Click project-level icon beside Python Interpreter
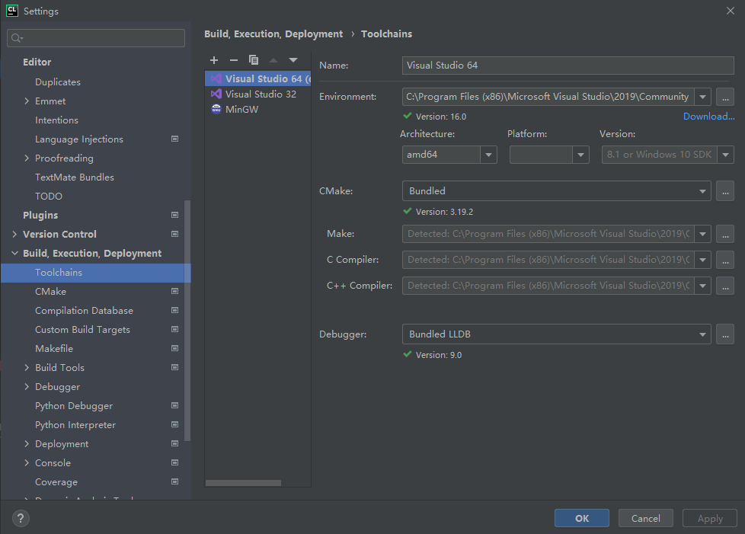Screen dimensions: 745x534 point(175,424)
